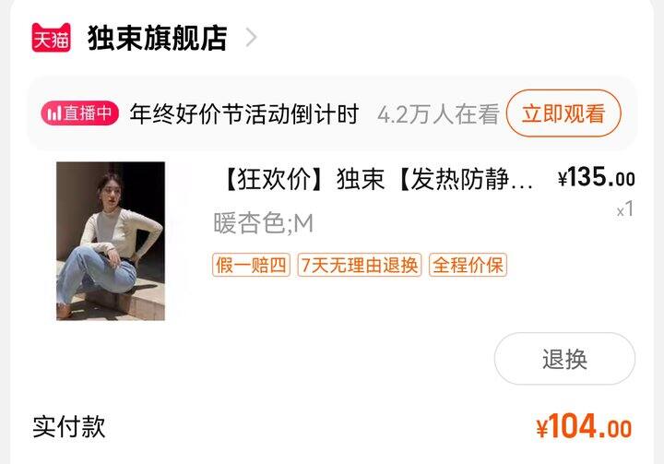Click the 退换 return/exchange button
Viewport: 664px width, 464px height.
point(564,359)
